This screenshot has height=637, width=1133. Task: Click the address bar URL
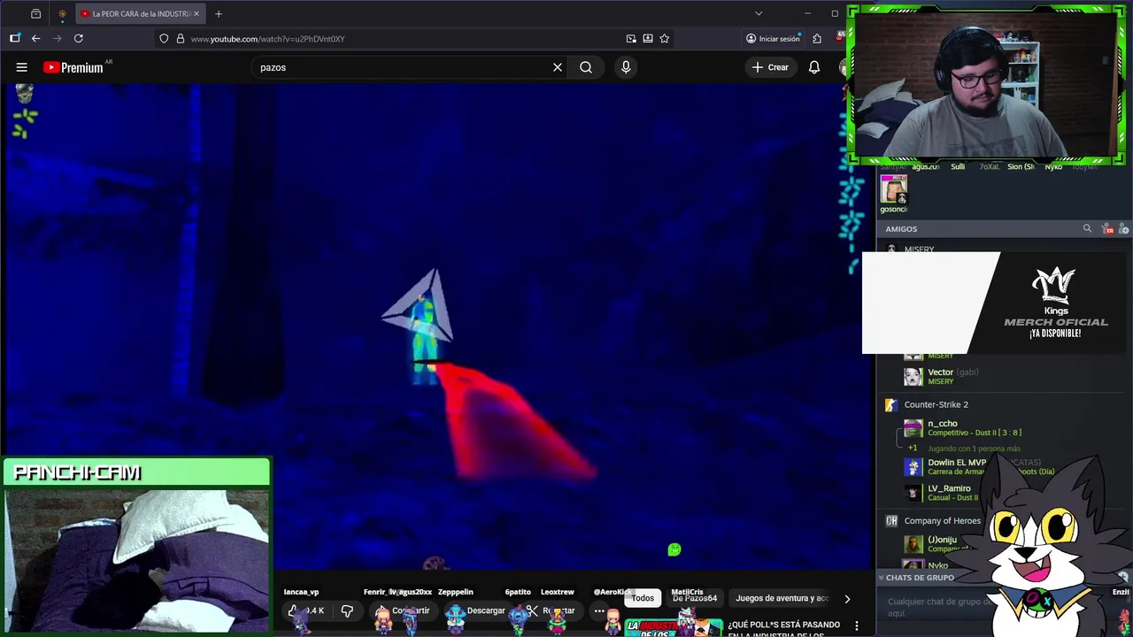pos(267,39)
